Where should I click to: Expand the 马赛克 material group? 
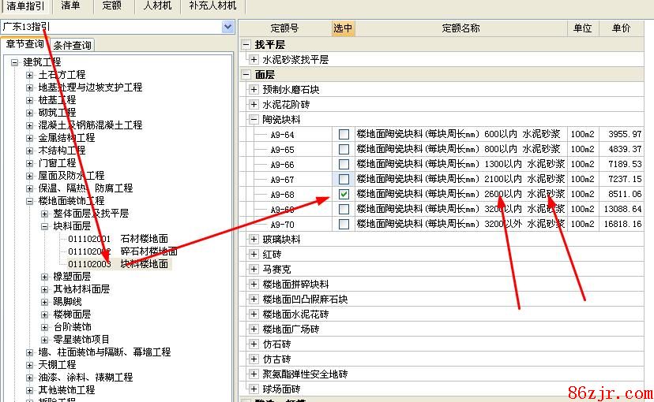[254, 270]
